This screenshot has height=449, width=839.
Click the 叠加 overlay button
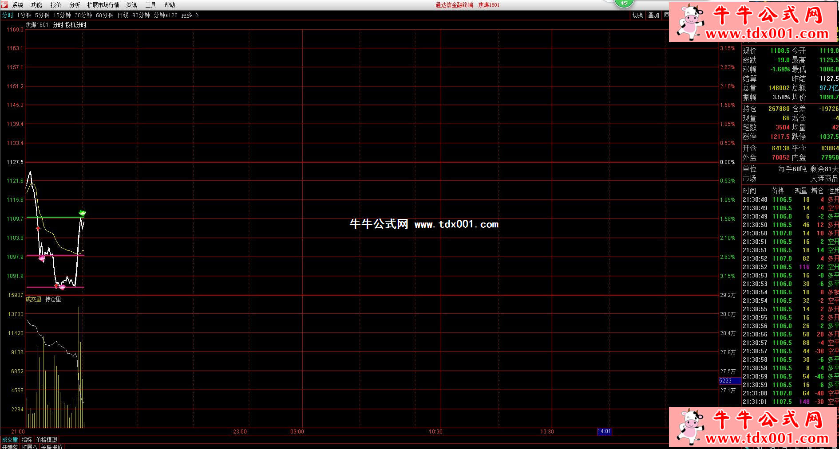pyautogui.click(x=653, y=15)
